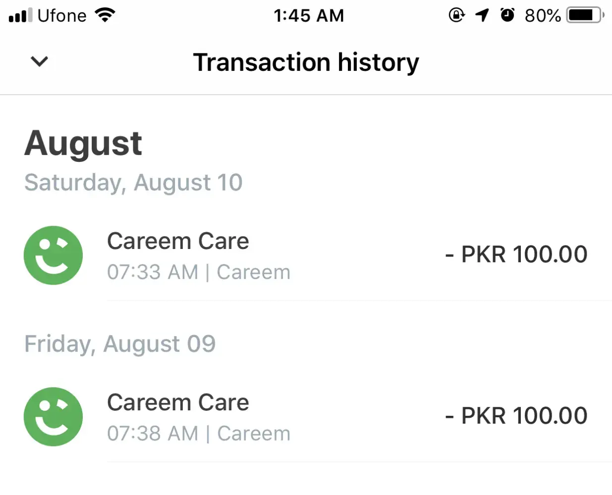Select the PKR 100.00 amount on August 10
The image size is (612, 495).
(516, 255)
